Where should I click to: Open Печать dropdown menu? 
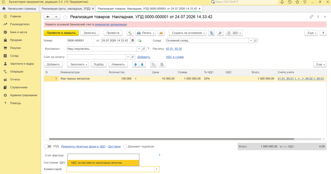(x=146, y=33)
